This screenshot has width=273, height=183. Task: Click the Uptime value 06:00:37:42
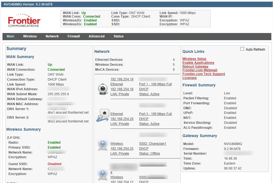pyautogui.click(x=233, y=168)
